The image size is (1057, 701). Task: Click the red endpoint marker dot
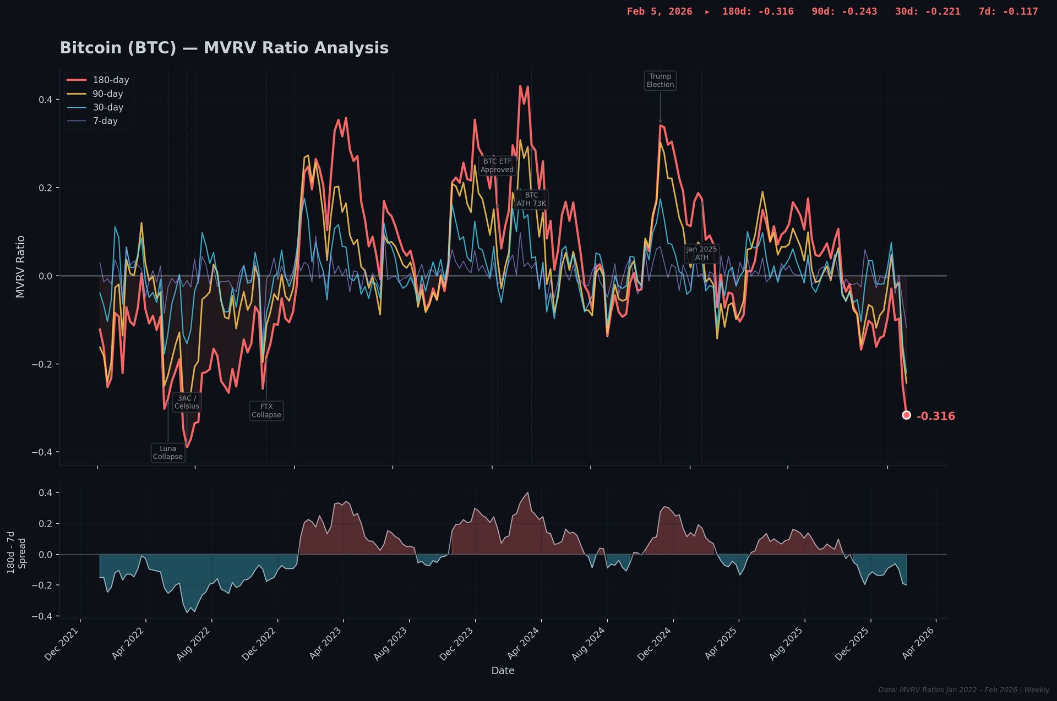coord(906,415)
